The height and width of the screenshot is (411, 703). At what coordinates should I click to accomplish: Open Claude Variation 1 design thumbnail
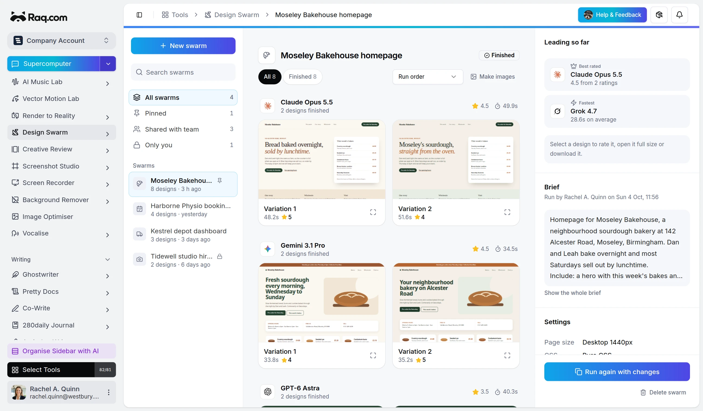[321, 159]
